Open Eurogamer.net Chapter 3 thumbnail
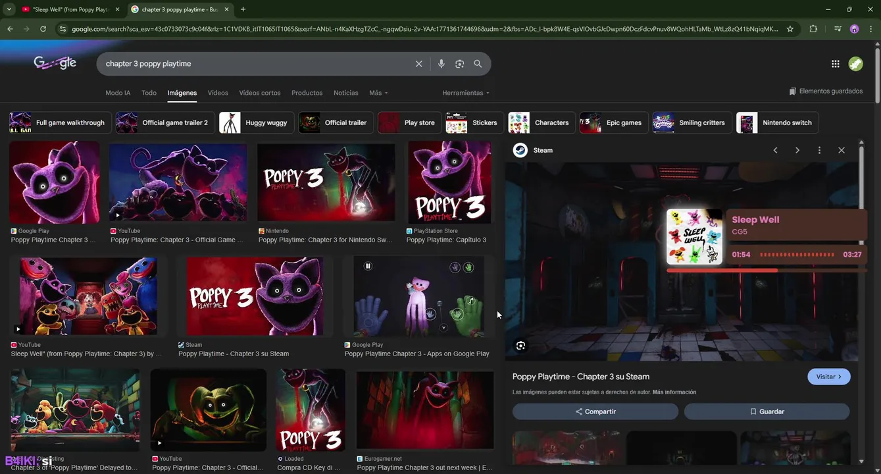 pyautogui.click(x=424, y=410)
